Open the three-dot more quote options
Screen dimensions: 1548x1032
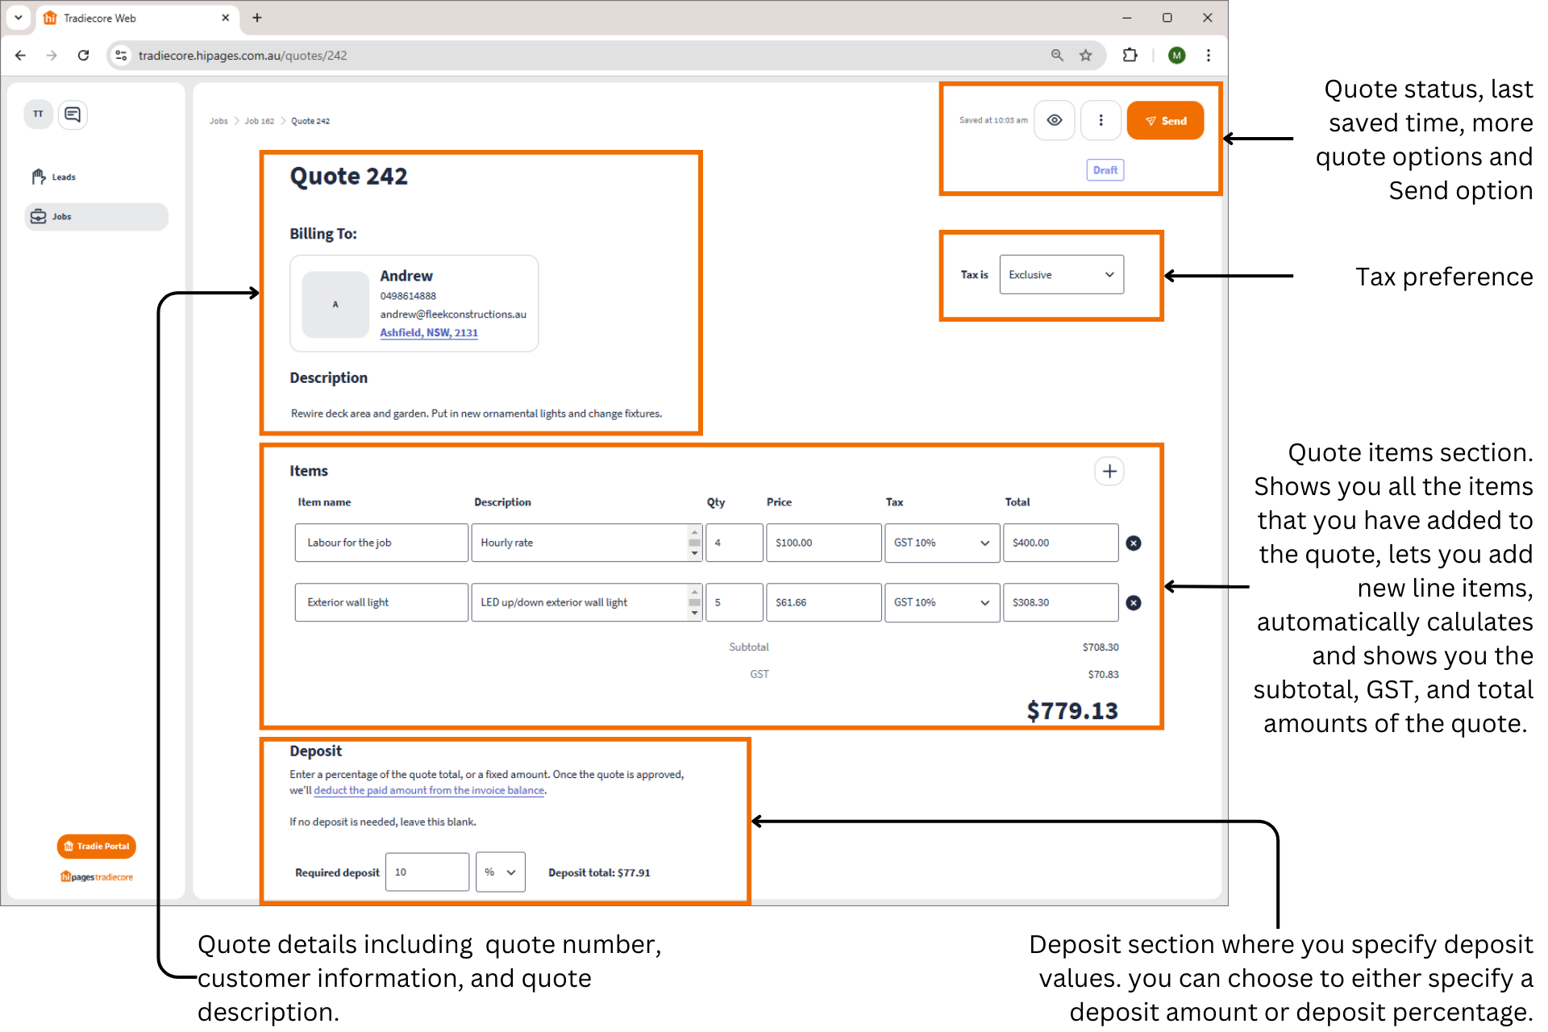[1101, 121]
